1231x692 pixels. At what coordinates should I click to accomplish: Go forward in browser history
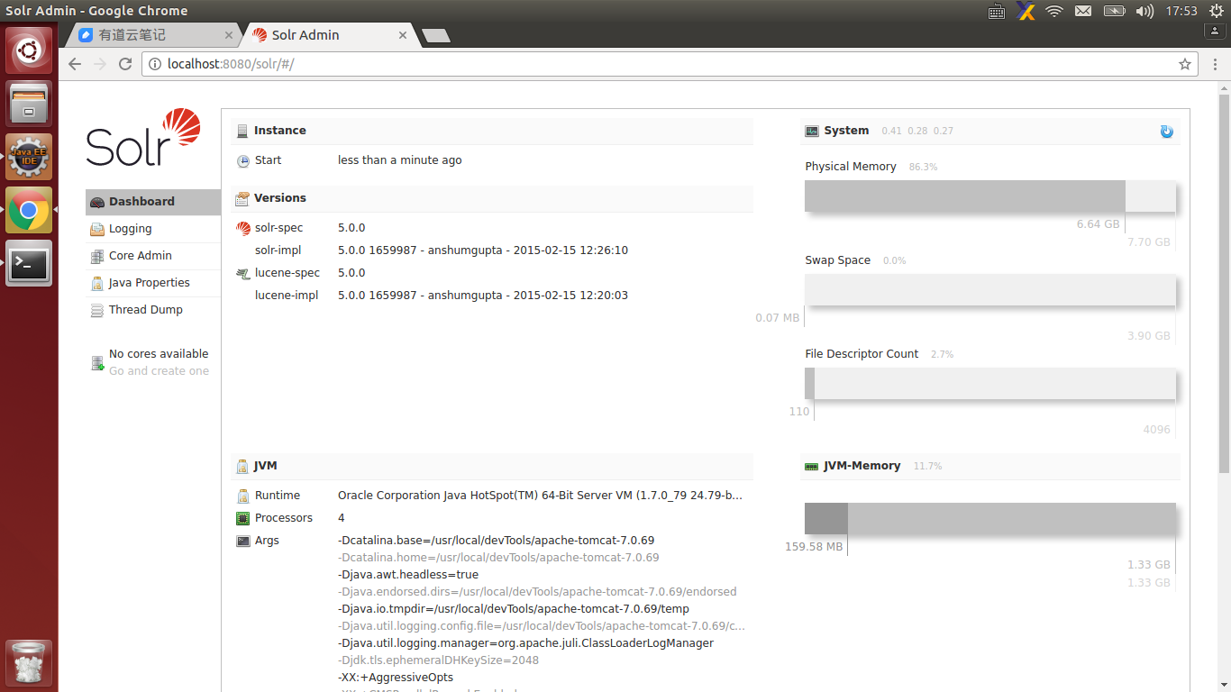tap(100, 64)
